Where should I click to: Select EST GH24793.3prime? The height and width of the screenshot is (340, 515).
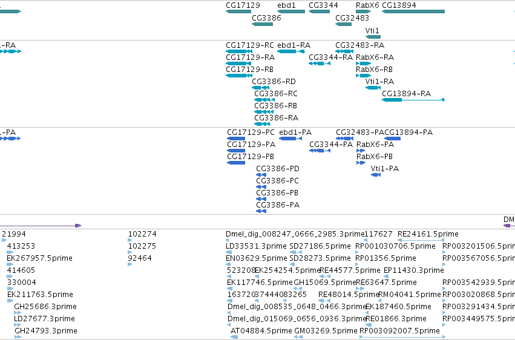(x=18, y=337)
